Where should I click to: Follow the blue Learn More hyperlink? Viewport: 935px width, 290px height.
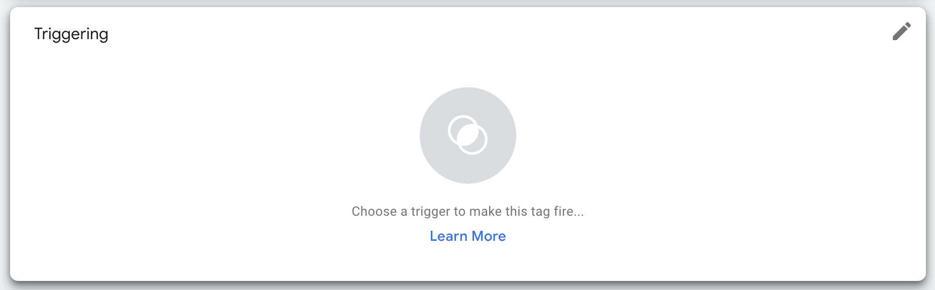point(468,236)
